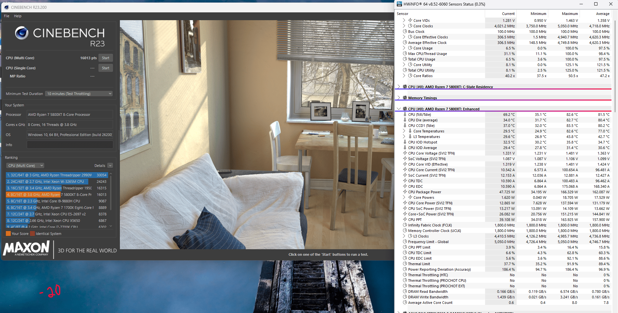Select the Xeon X5650 ranking entry
The height and width of the screenshot is (313, 618).
click(57, 221)
